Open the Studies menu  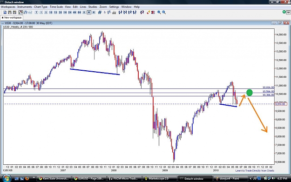click(93, 7)
